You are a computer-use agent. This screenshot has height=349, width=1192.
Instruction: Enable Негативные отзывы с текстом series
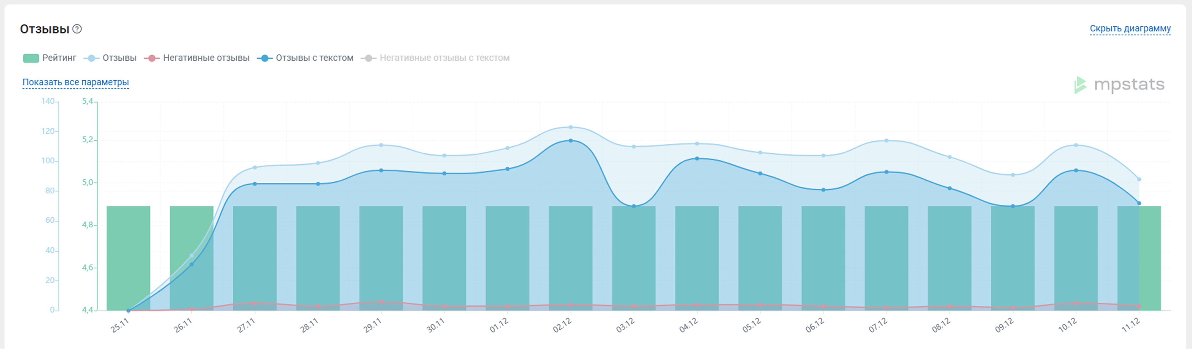[x=444, y=58]
